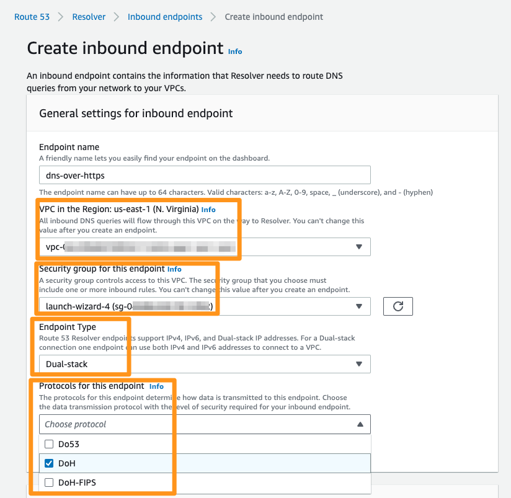Click the security group dropdown arrow icon
This screenshot has height=498, width=511.
(x=358, y=306)
